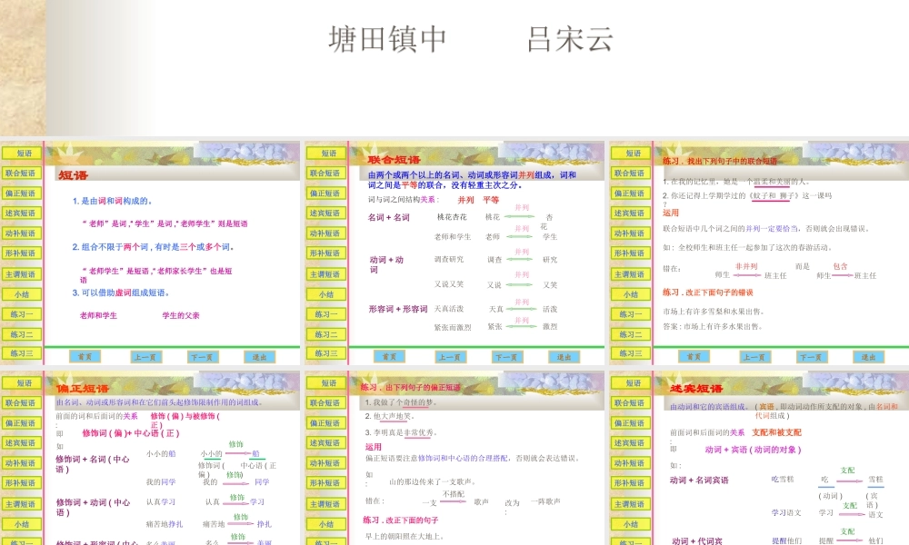Click 练习三 sidebar button on the 短语 slide
Screen dimensions: 909x545
[x=22, y=353]
